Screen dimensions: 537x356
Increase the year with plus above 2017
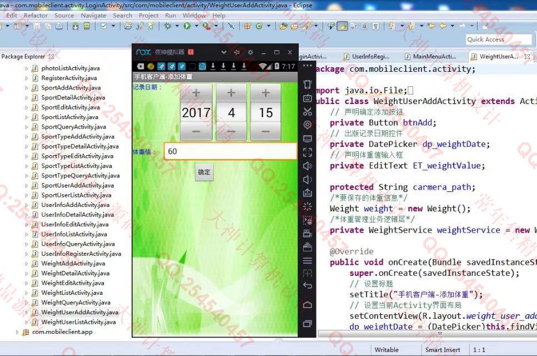(x=196, y=93)
